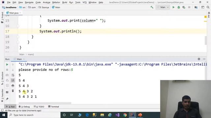Open the Build menu
Screen dimensions: 211x118
click(x=65, y=2)
